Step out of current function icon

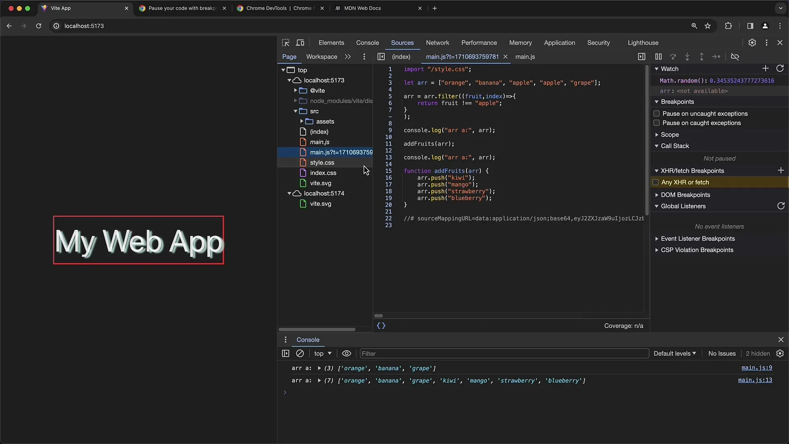[701, 57]
